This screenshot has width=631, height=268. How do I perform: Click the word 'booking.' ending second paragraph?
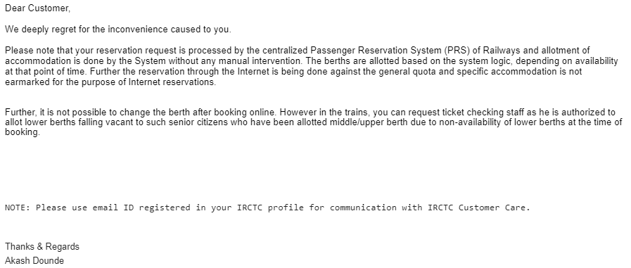click(x=23, y=132)
